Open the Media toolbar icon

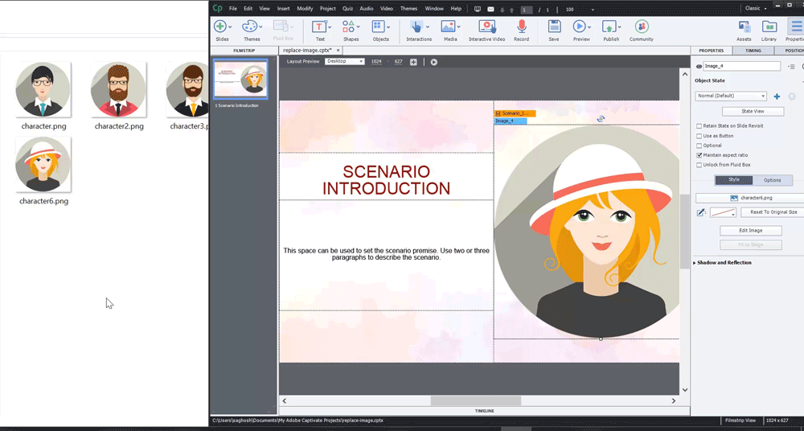[448, 27]
